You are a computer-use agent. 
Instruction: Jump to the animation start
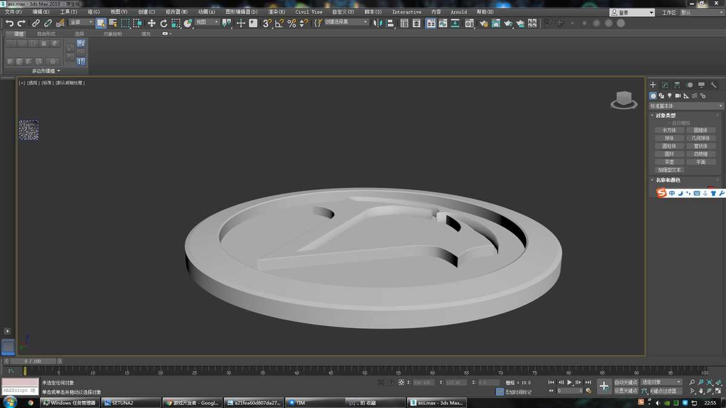(x=551, y=382)
